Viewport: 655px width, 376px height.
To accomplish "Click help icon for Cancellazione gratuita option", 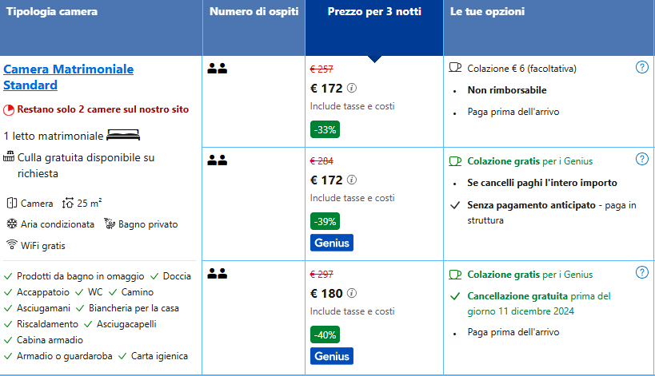I will pos(641,273).
